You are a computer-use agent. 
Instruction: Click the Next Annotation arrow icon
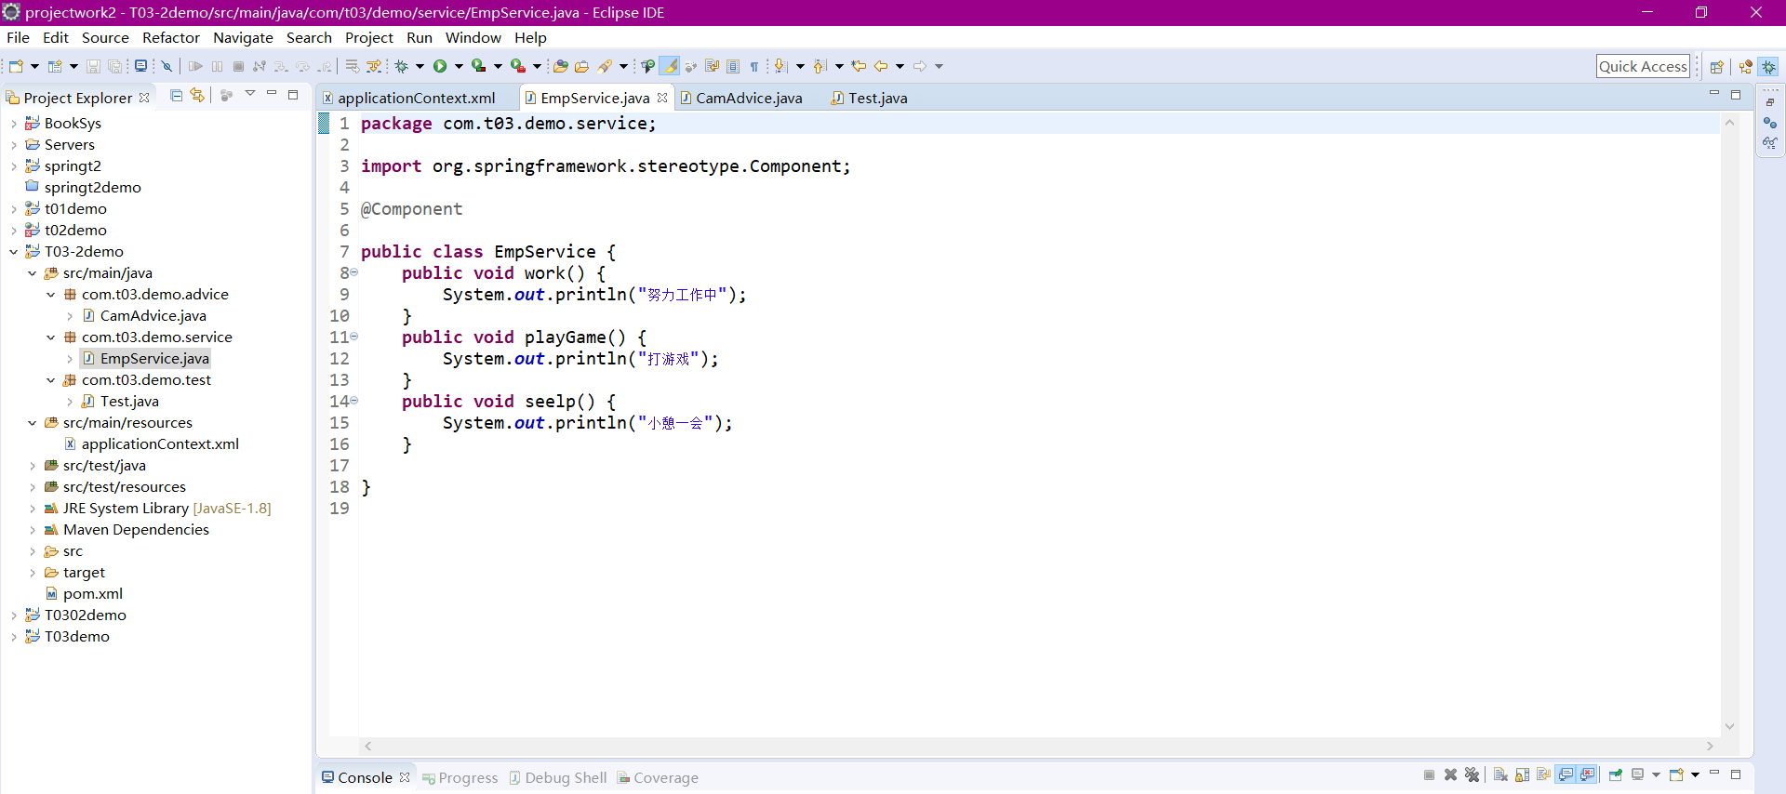click(x=780, y=66)
